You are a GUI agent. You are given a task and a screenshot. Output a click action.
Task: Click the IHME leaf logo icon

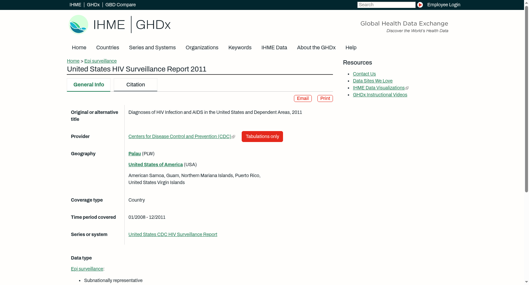78,24
